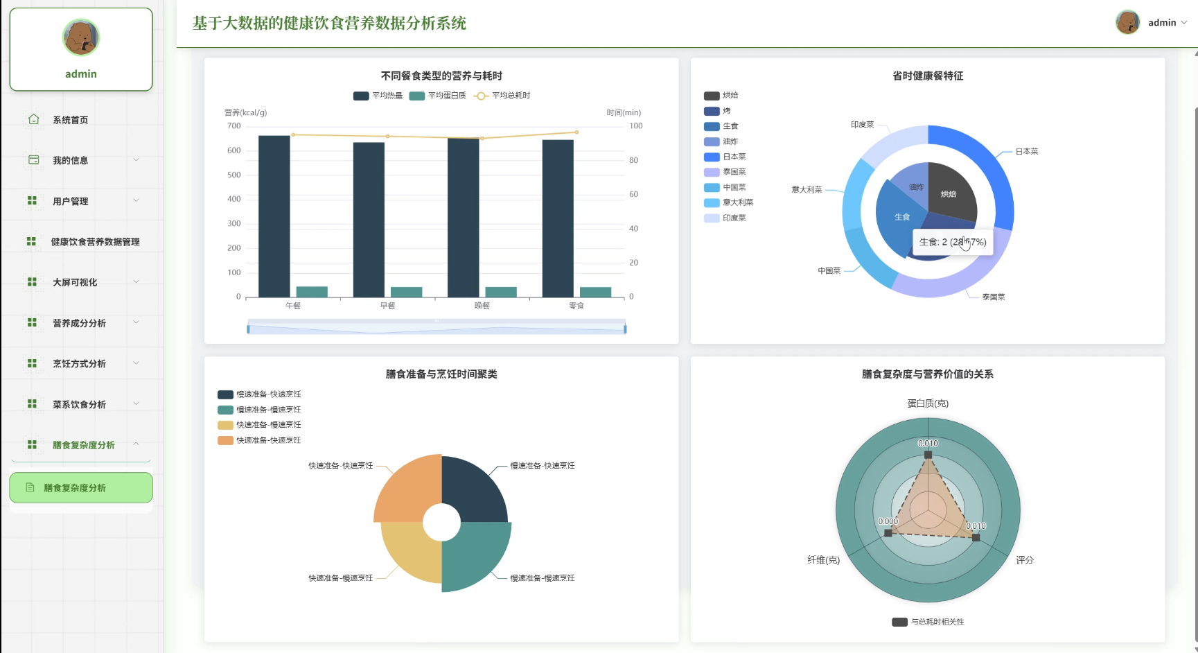Click the data zoom slider track
Viewport: 1198px width, 653px height.
(x=437, y=328)
